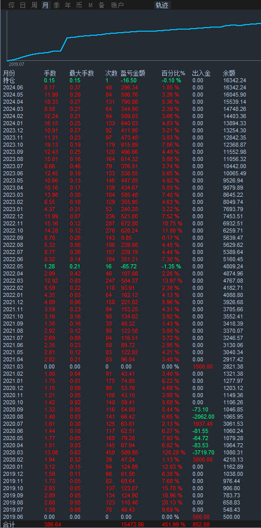Click the 盈亏金额 column header
The width and height of the screenshot is (261, 528).
click(133, 74)
